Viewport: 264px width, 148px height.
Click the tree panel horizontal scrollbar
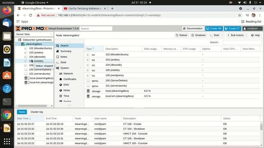(x=32, y=106)
